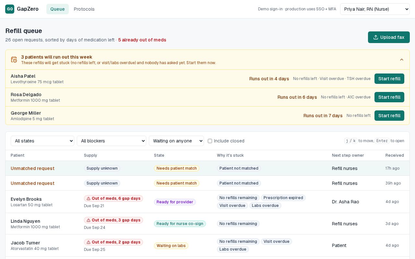Click warning icon in Jacob Turner supply badge
Image resolution: width=415 pixels, height=259 pixels.
click(x=89, y=242)
